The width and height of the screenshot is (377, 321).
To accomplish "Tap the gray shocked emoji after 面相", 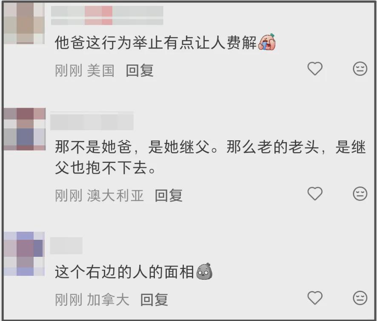I will coord(204,271).
